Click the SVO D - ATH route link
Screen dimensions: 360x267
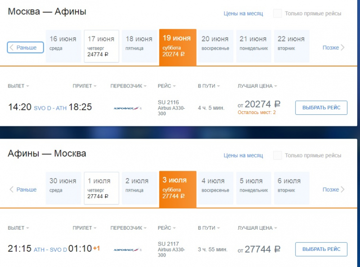tap(49, 109)
